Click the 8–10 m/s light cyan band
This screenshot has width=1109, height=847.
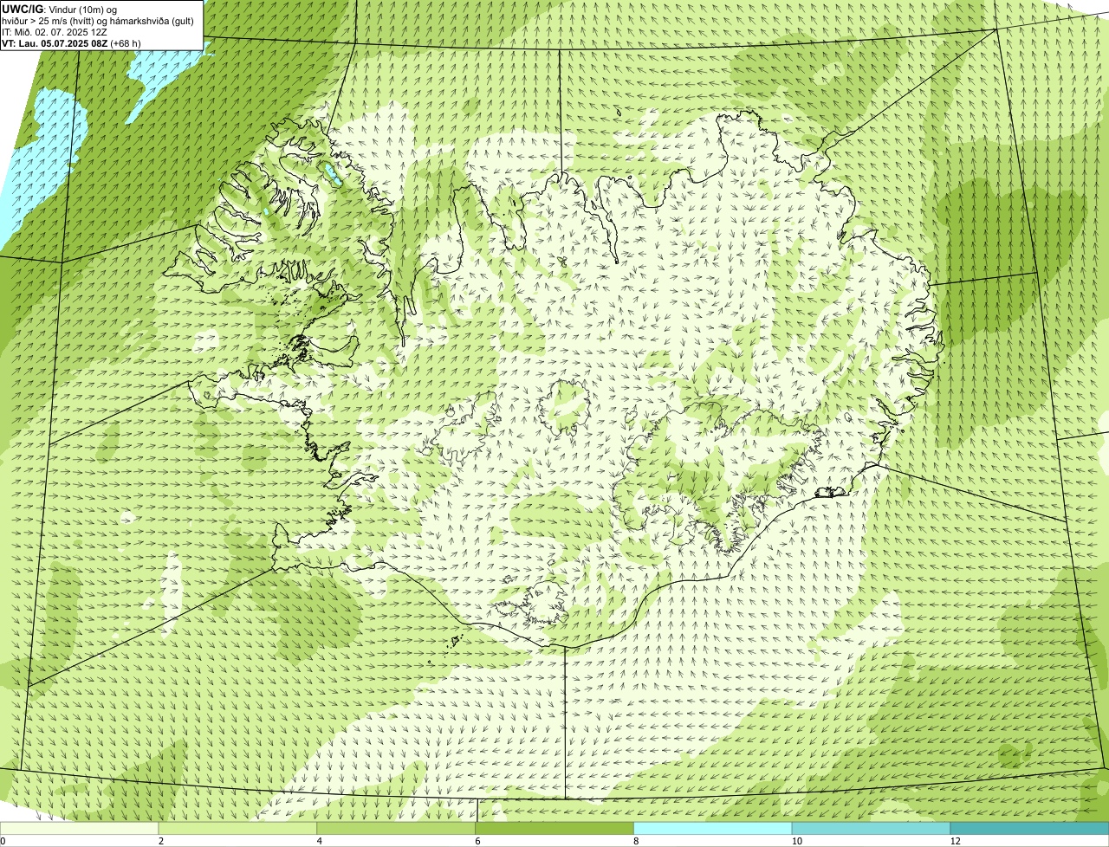[713, 828]
